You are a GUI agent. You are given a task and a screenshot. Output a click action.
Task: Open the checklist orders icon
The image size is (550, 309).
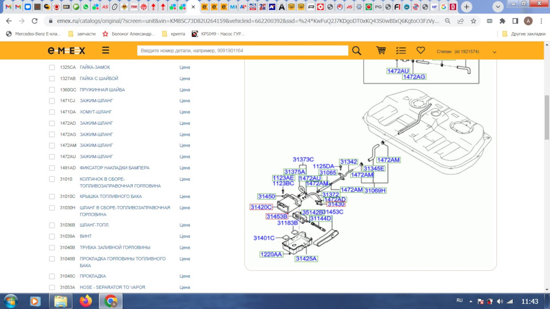(400, 50)
